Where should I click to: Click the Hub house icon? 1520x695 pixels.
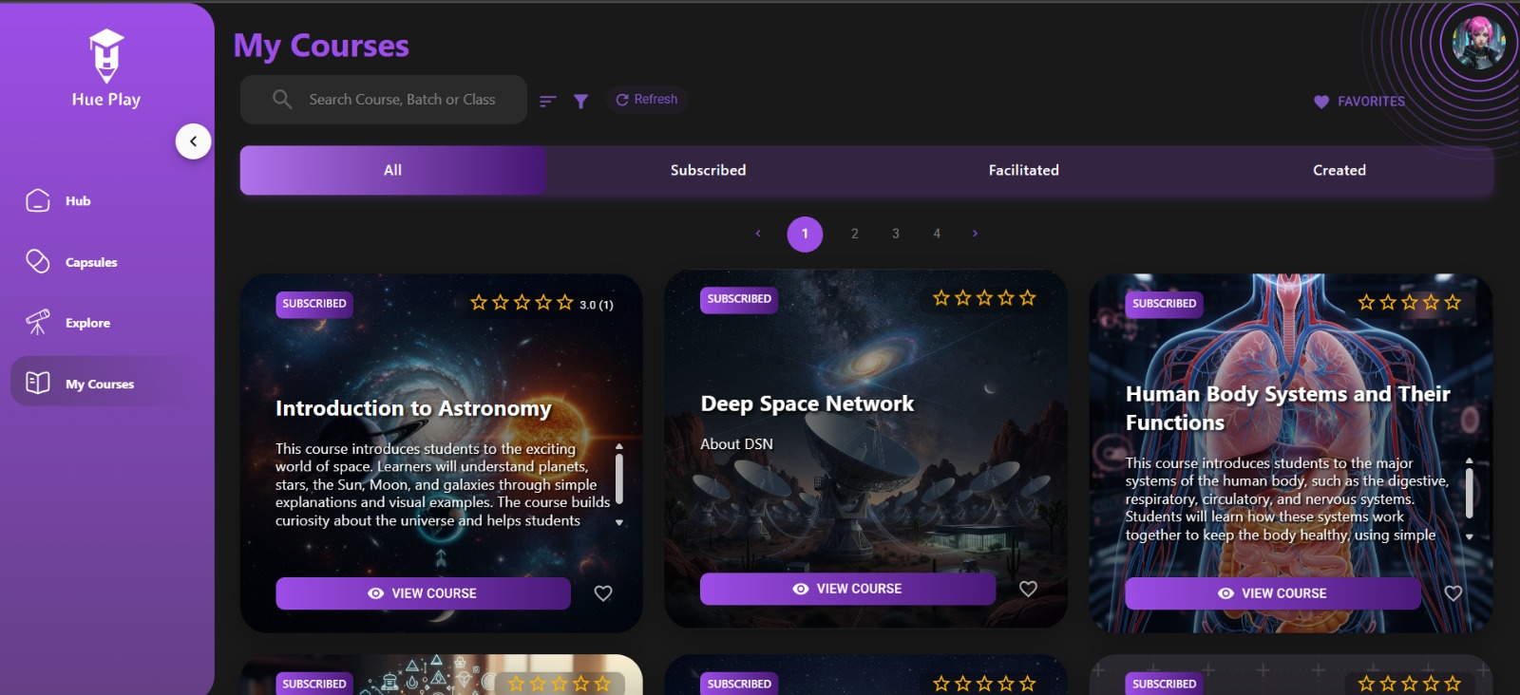(38, 200)
